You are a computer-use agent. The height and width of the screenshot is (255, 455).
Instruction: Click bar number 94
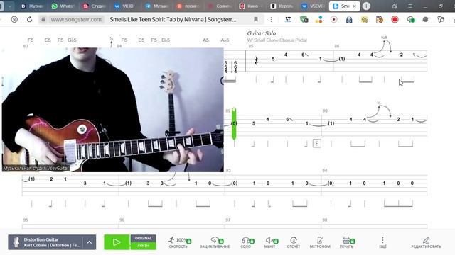pos(325,171)
